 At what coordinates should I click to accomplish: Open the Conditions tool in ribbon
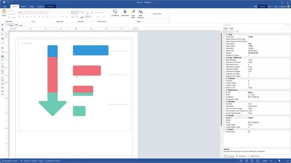115,13
